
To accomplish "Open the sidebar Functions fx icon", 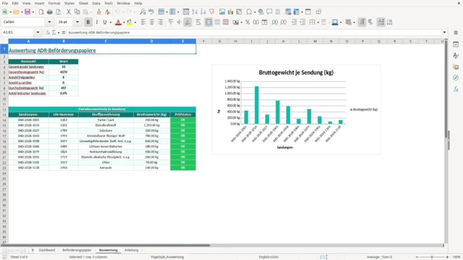I will pyautogui.click(x=456, y=89).
